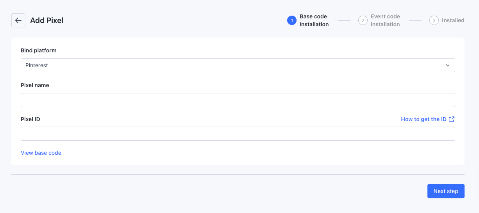Click the back arrow button
The image size is (479, 213).
[18, 20]
